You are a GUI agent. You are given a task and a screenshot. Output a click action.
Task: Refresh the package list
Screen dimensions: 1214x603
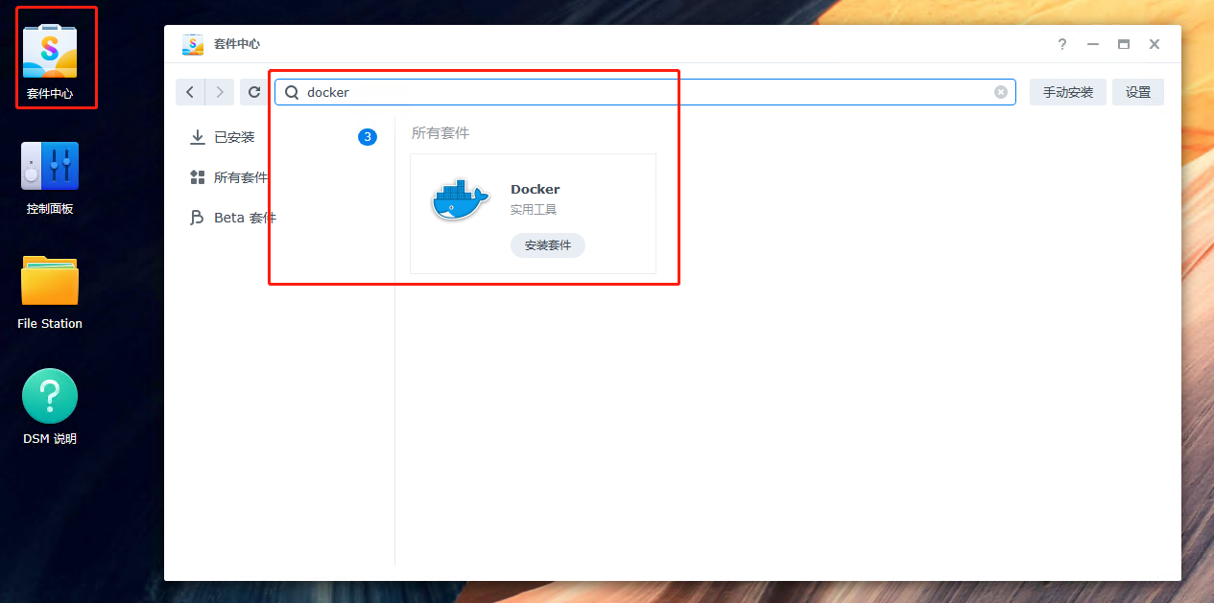[254, 92]
